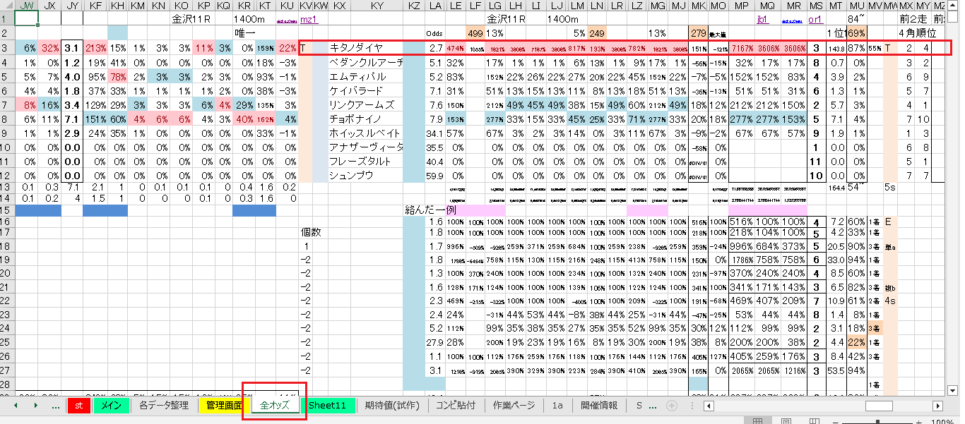The width and height of the screenshot is (965, 424).
Task: Add a new sheet with the plus button
Action: coord(672,406)
